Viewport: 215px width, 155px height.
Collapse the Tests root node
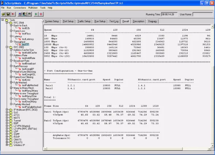3,20
